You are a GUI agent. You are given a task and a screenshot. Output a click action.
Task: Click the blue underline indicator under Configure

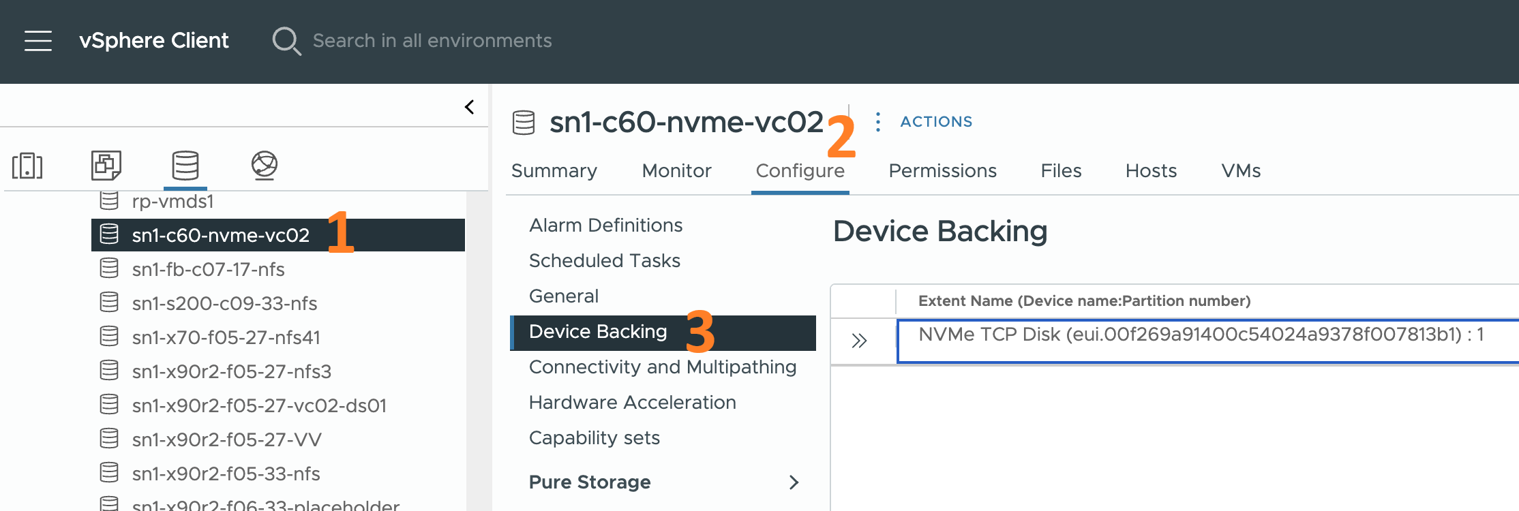pyautogui.click(x=800, y=194)
